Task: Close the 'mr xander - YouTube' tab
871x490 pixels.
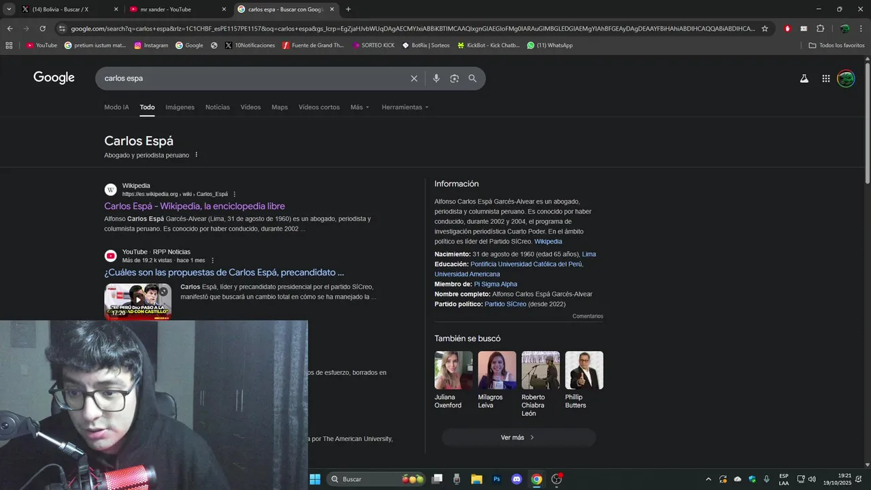Action: coord(224,10)
